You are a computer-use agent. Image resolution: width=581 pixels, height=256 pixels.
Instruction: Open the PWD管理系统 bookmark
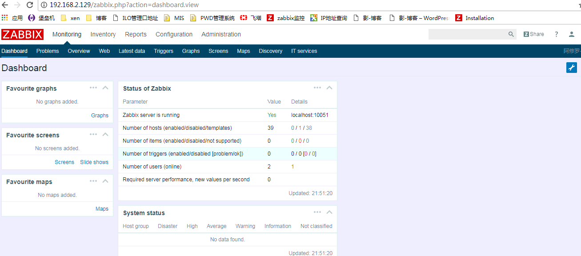coord(212,18)
